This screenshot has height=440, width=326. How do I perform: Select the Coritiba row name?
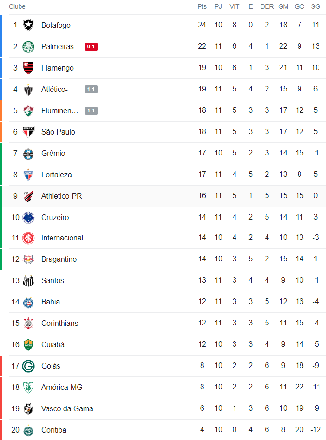pyautogui.click(x=53, y=430)
